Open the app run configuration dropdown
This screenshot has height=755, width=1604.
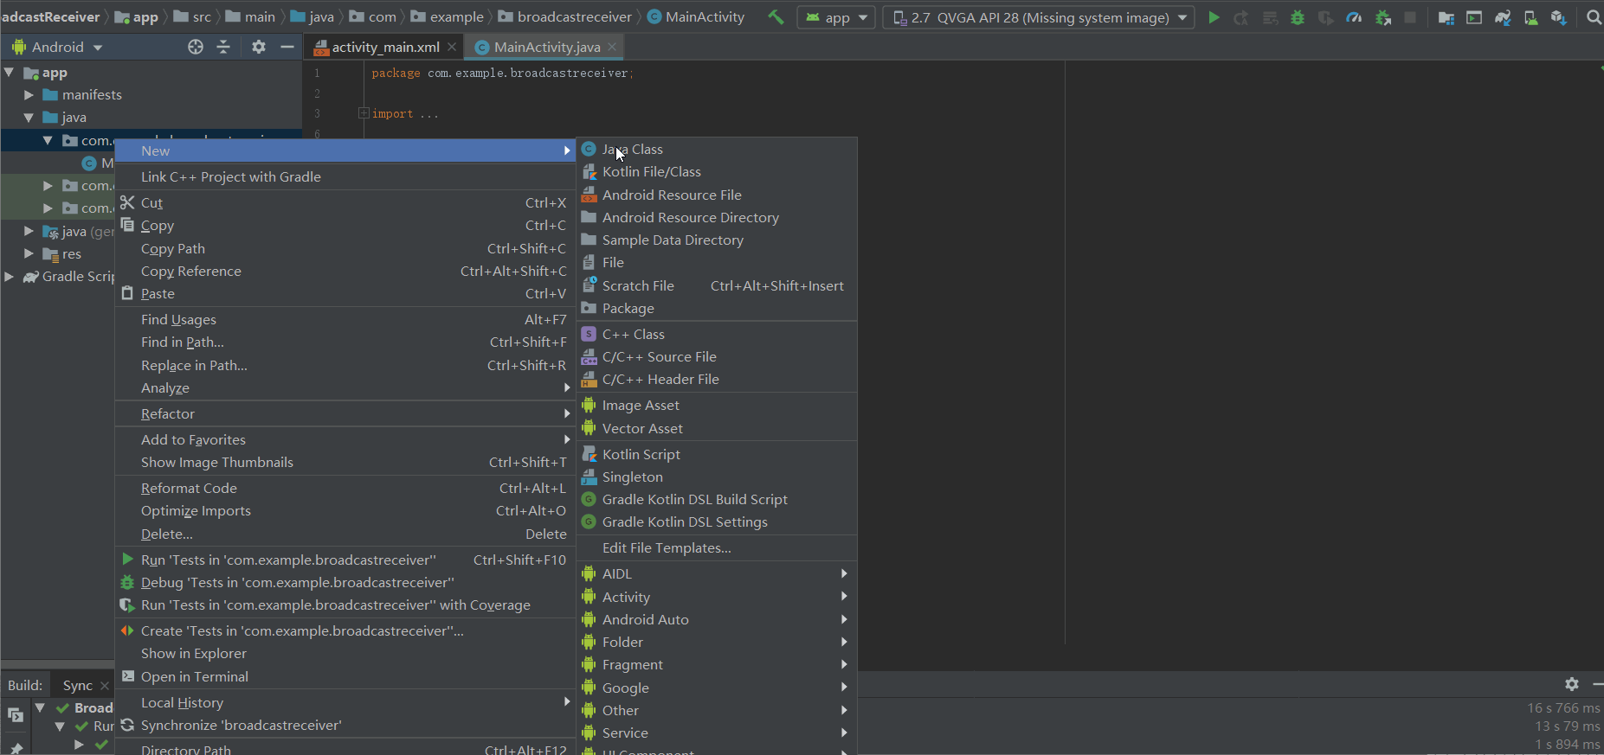point(837,17)
